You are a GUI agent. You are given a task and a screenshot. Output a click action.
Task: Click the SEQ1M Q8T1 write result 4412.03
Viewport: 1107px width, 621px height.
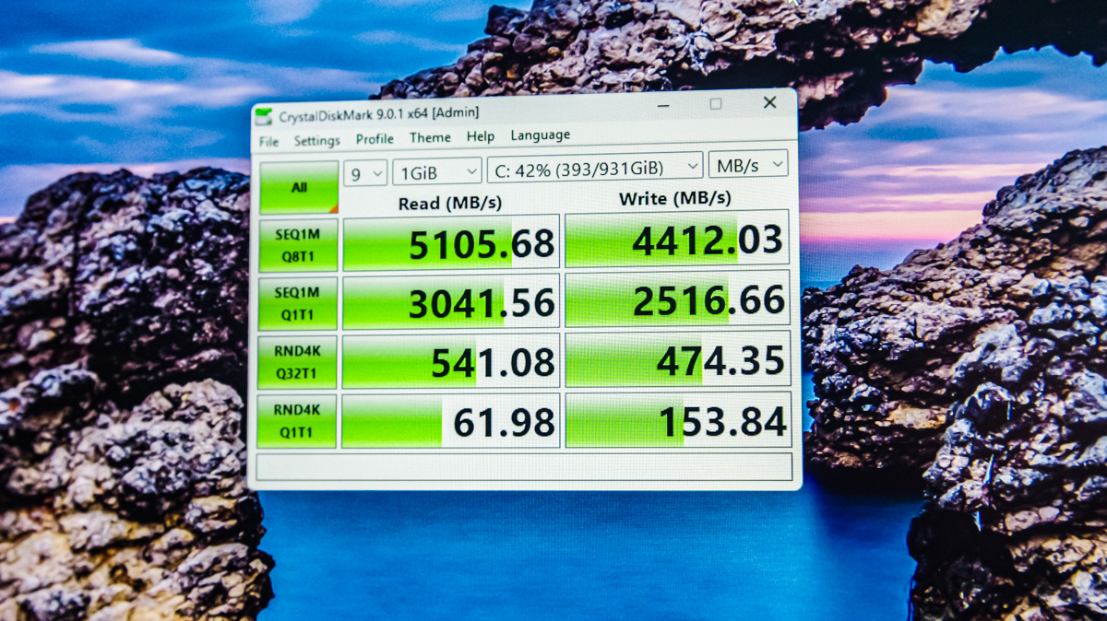(x=677, y=240)
